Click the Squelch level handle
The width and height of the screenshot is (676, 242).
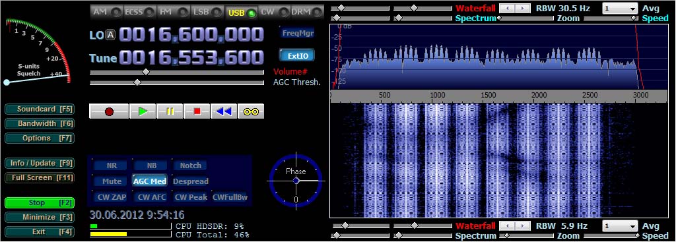[7, 82]
